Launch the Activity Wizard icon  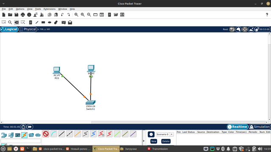[x=36, y=15]
